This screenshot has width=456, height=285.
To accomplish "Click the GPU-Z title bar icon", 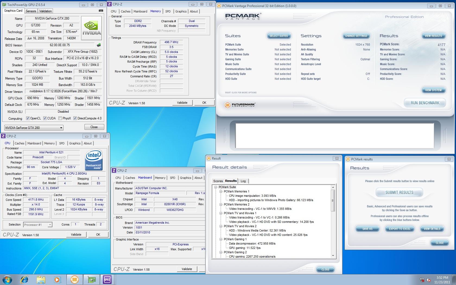I will [4, 5].
